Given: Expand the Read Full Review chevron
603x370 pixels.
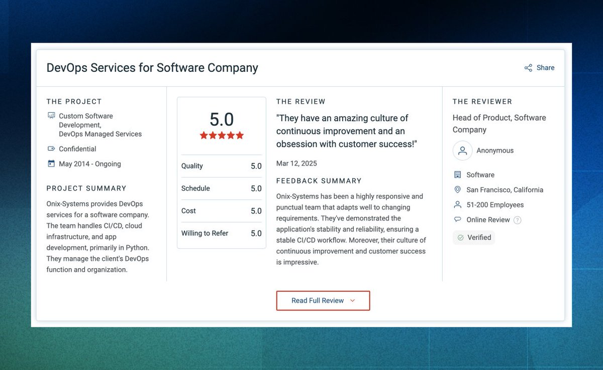Looking at the screenshot, I should [x=352, y=301].
